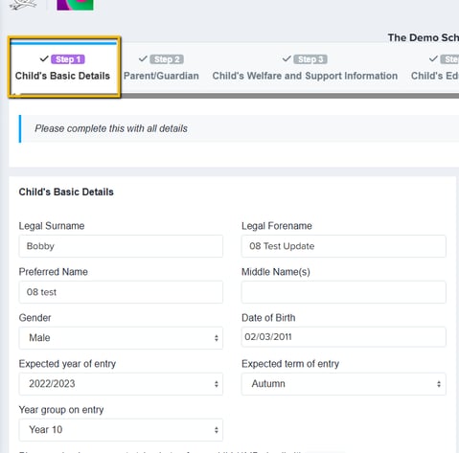Click the Date of Birth field
Screen dimensions: 459x453
coord(343,337)
